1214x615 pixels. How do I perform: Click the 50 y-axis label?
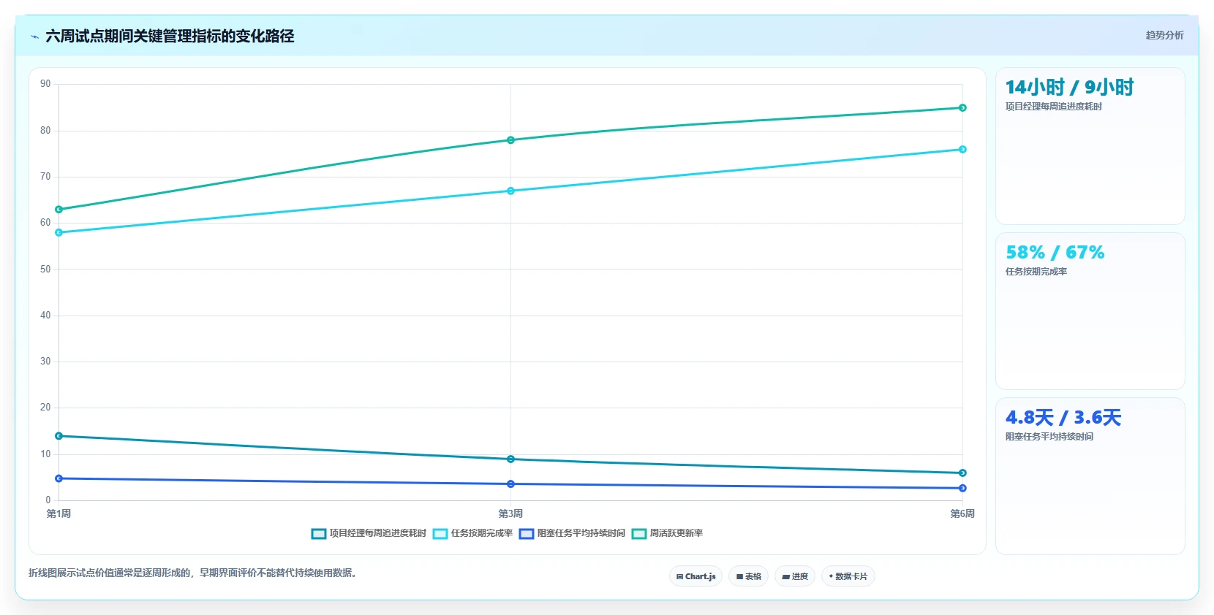pyautogui.click(x=45, y=270)
